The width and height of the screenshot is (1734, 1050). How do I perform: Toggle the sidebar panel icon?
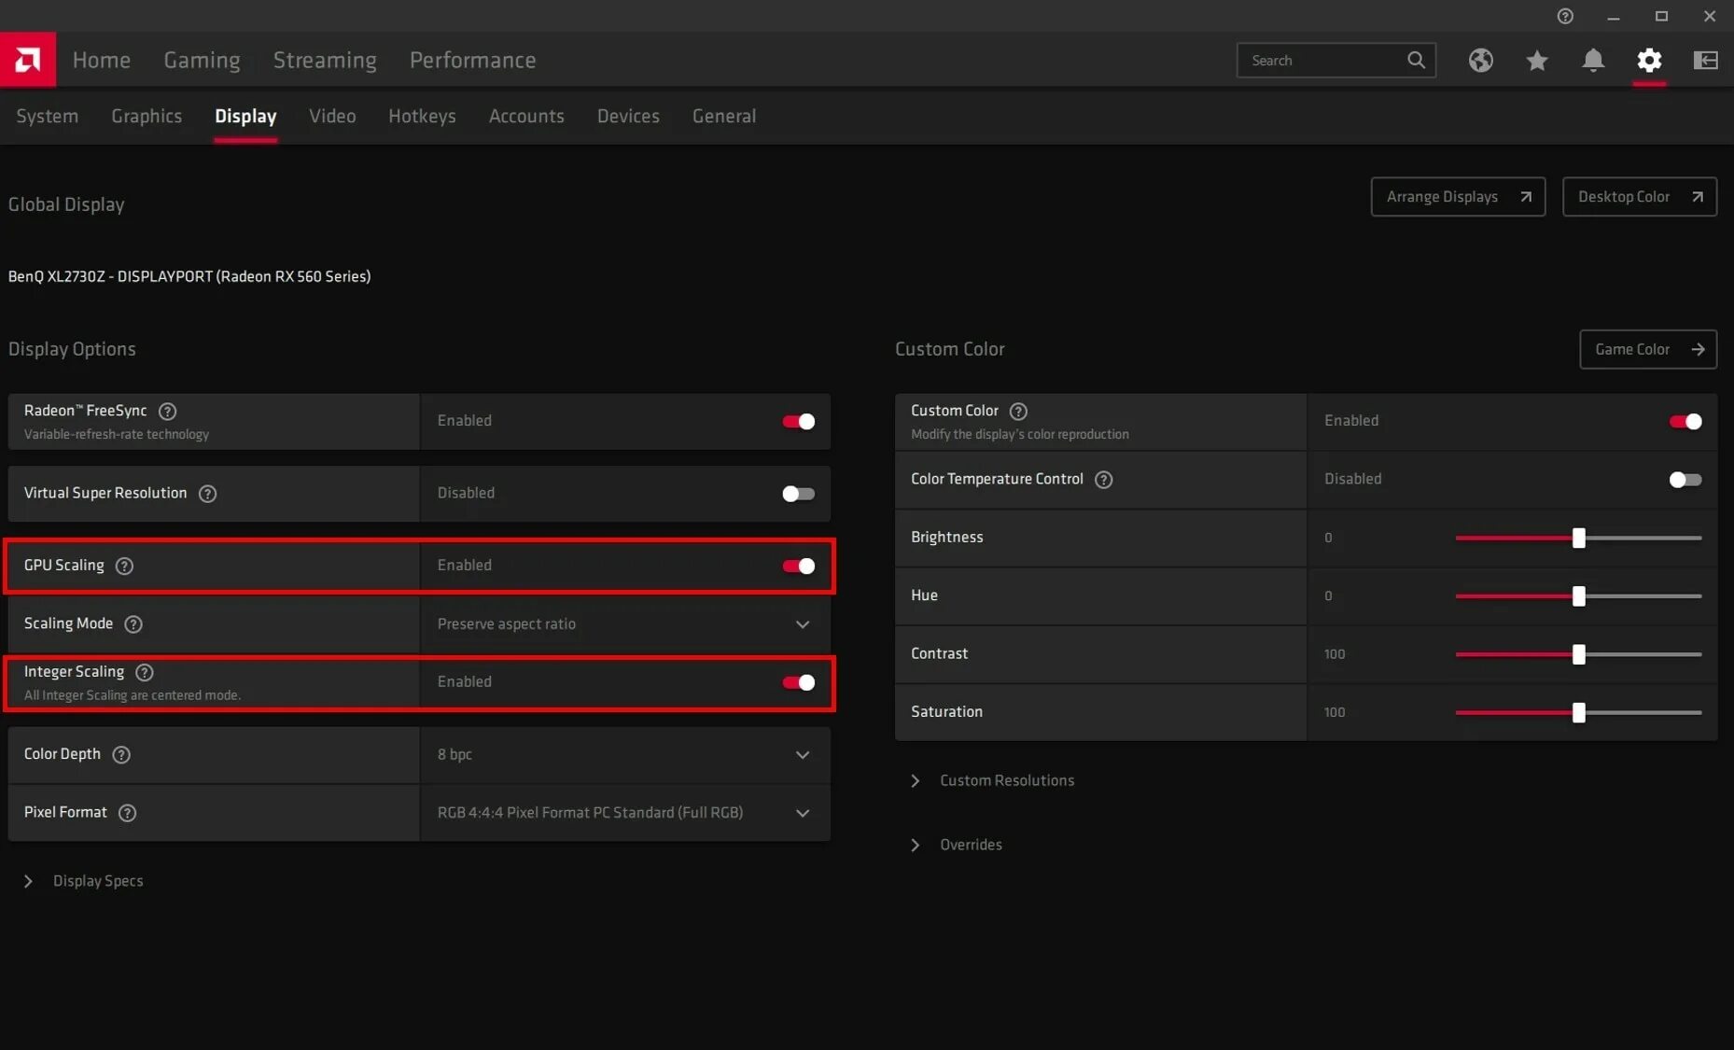click(x=1705, y=61)
